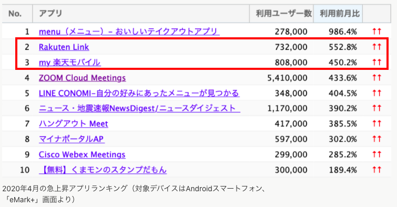Select the 404.5% ratio value
397x207 pixels.
(343, 93)
